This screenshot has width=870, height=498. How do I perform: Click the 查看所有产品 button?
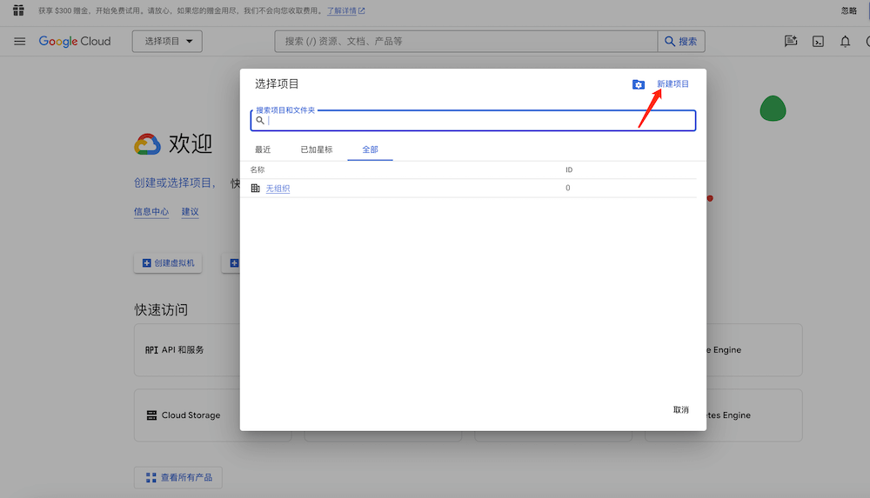click(178, 478)
